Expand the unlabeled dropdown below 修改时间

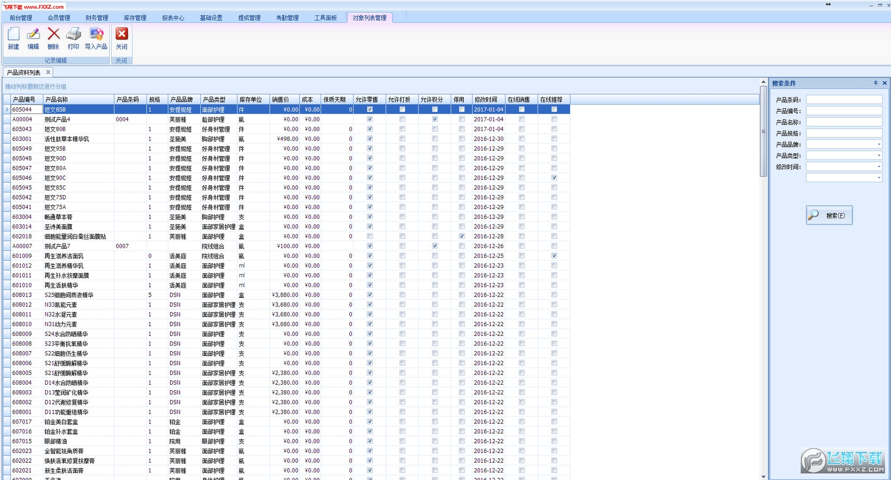878,178
